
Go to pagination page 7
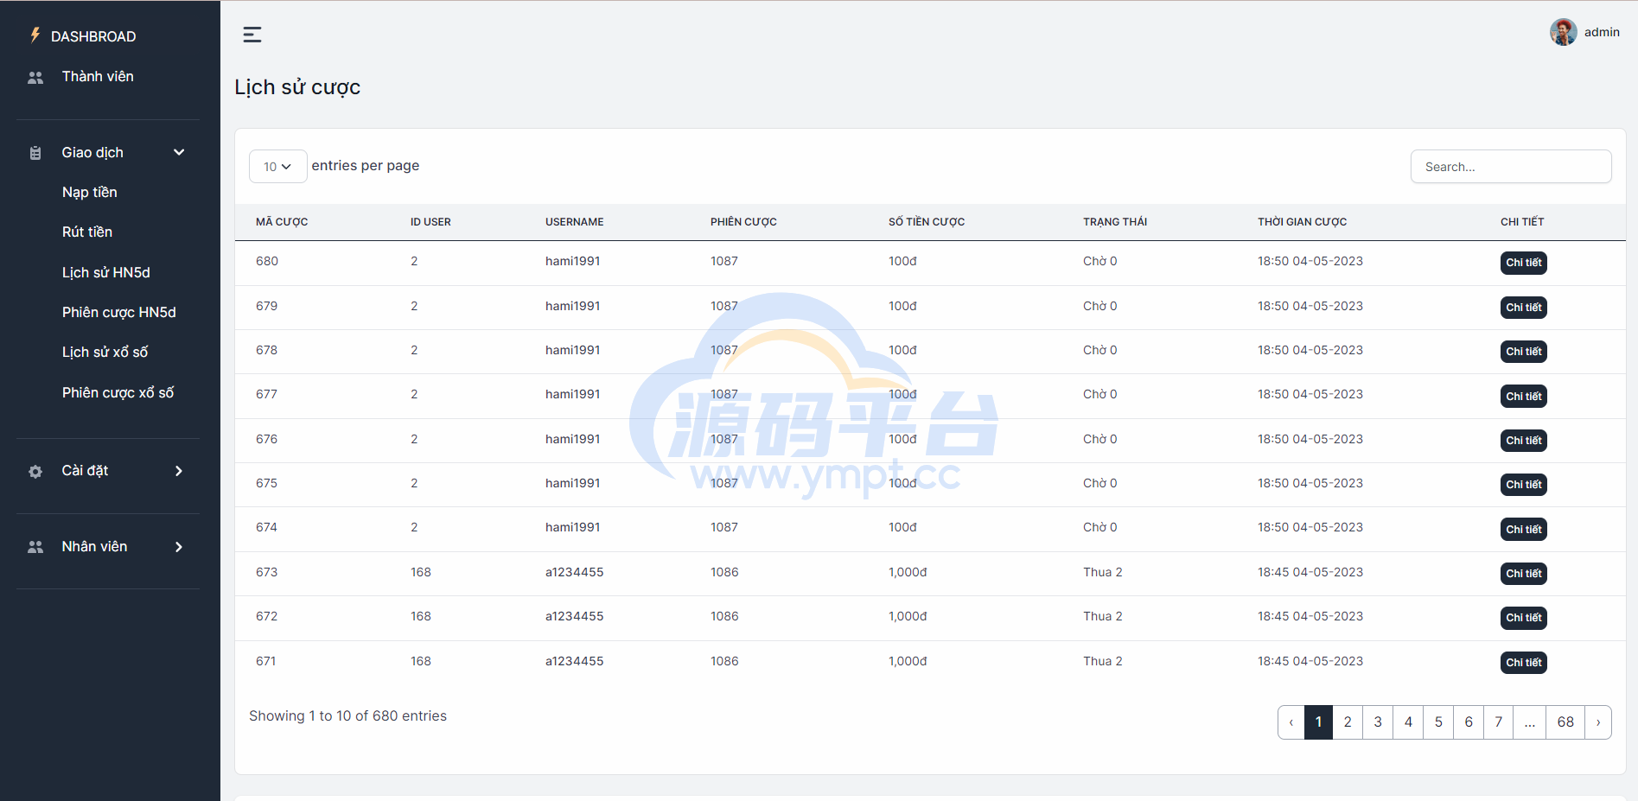(1499, 722)
